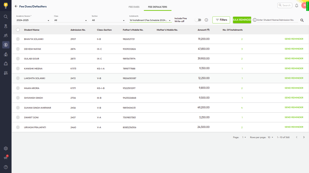The image size is (309, 173).
Task: Open announcements megaphone icon with red badge
Action: [6, 158]
